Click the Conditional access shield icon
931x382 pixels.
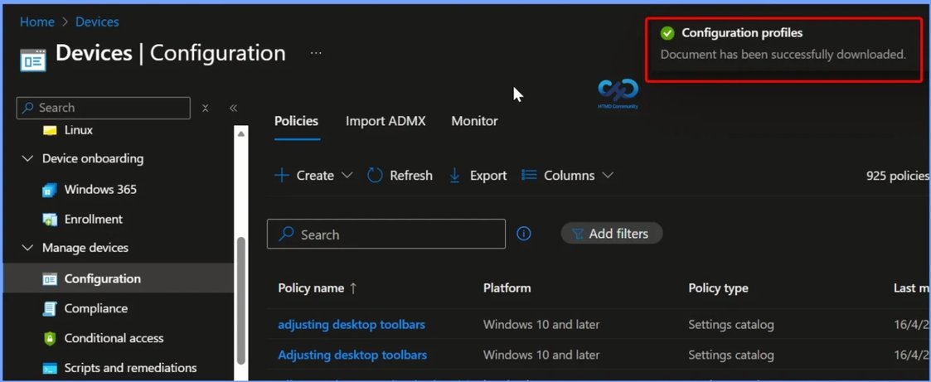point(50,339)
